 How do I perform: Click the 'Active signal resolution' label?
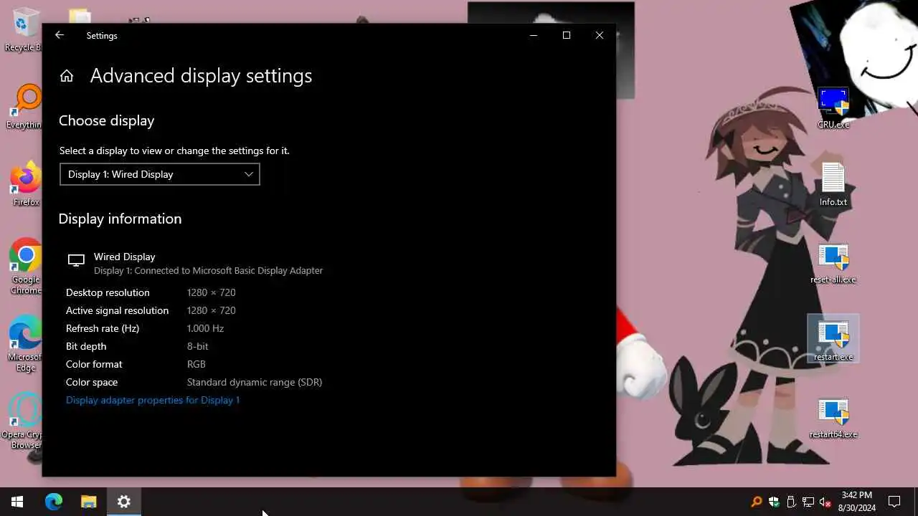click(x=117, y=310)
